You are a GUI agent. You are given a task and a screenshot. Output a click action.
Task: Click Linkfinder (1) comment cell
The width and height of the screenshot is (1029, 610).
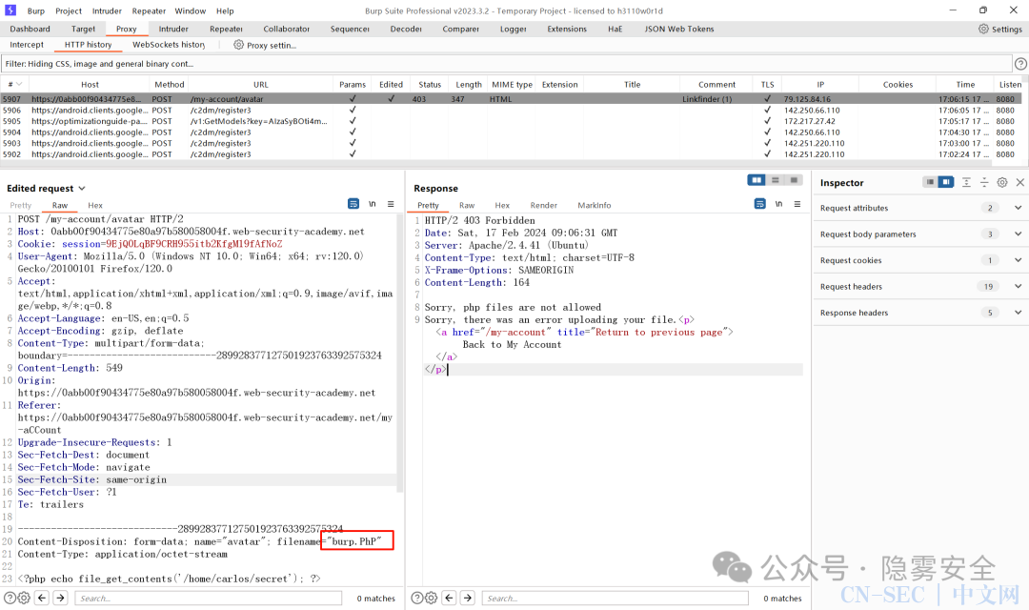[x=707, y=99]
